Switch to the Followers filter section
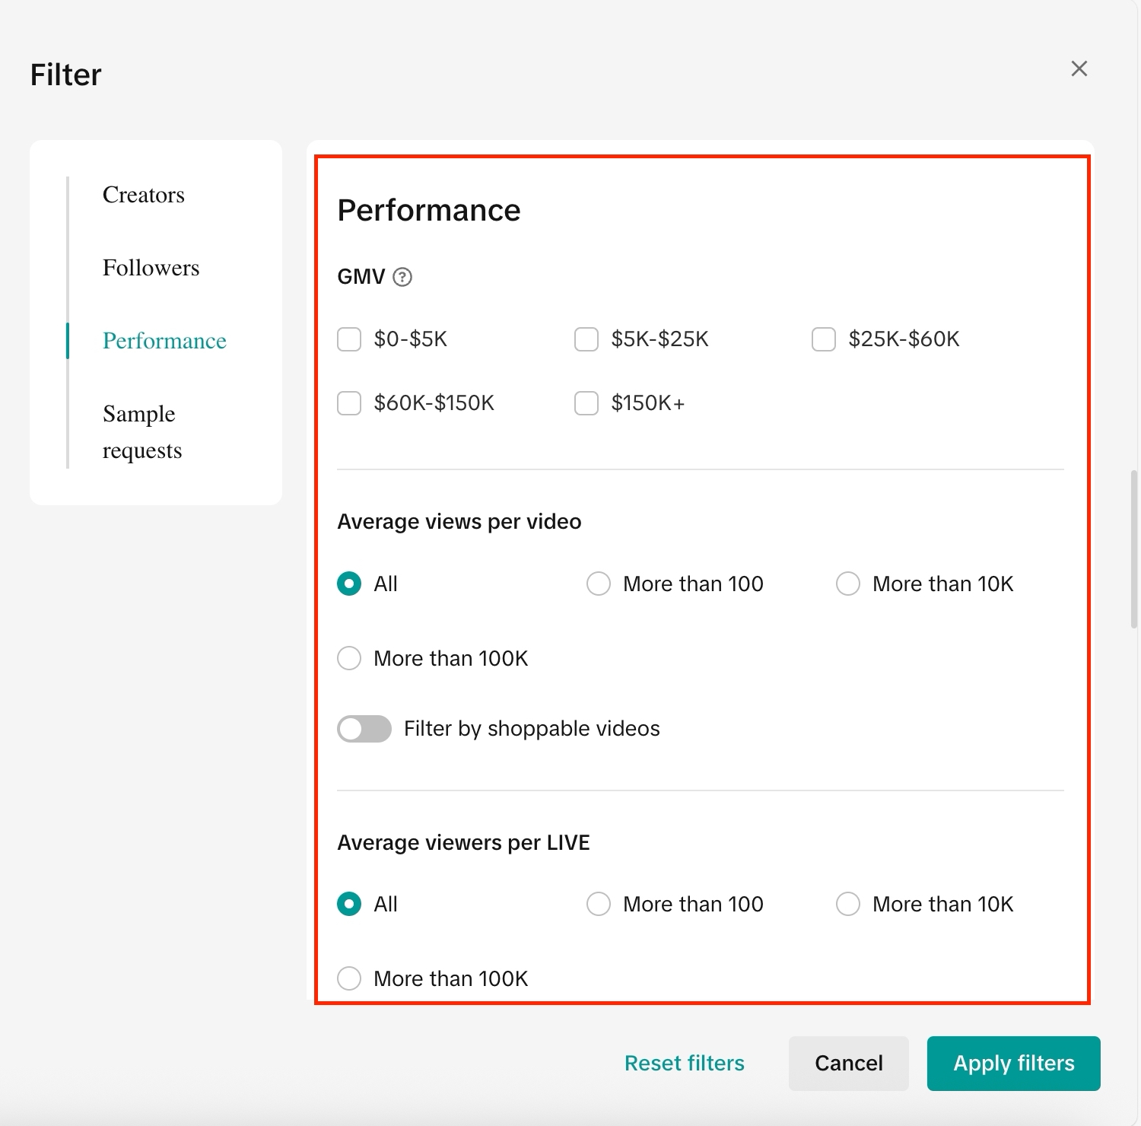Viewport: 1141px width, 1126px height. click(151, 268)
